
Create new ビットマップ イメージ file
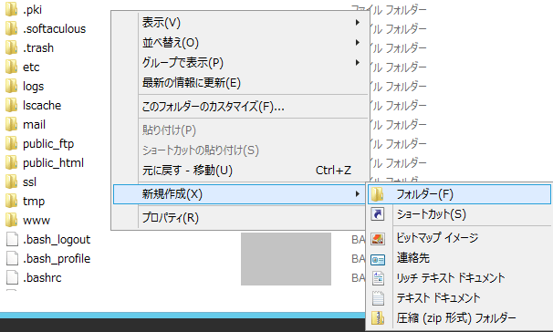[459, 238]
